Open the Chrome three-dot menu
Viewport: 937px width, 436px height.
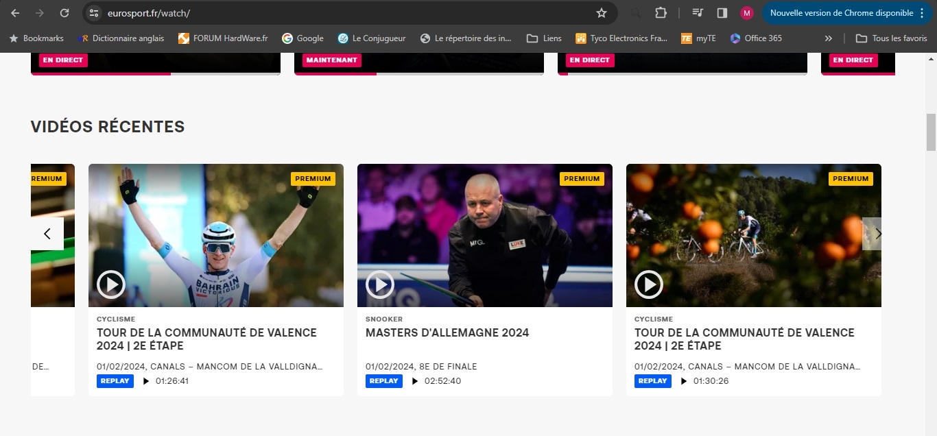(x=921, y=13)
